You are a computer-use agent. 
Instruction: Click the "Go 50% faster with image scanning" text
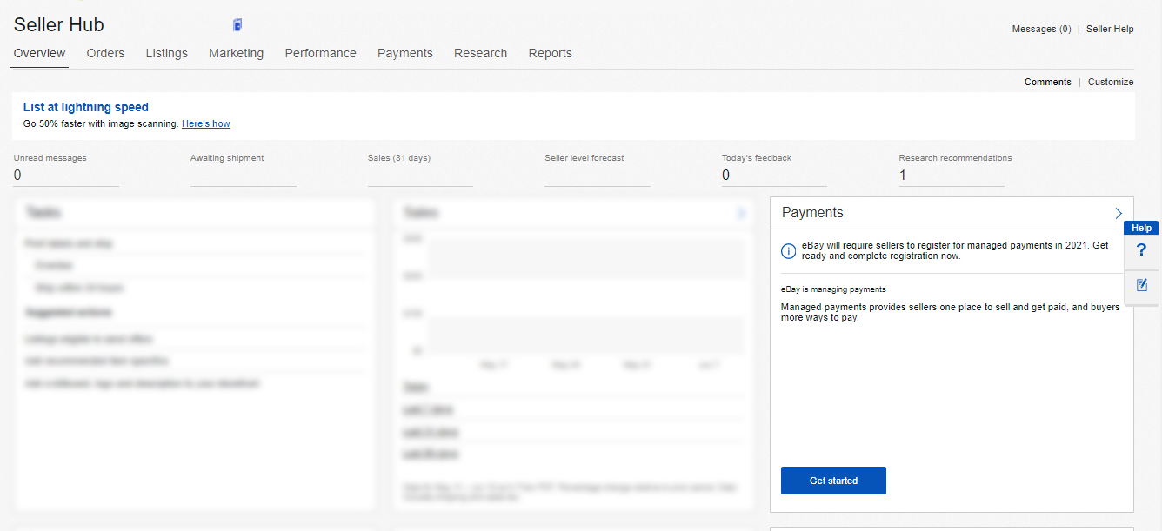tap(101, 123)
